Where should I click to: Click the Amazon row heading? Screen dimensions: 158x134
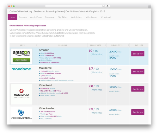(x=44, y=50)
